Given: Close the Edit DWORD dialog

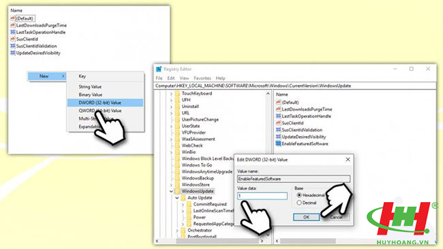Looking at the screenshot, I should coord(348,160).
